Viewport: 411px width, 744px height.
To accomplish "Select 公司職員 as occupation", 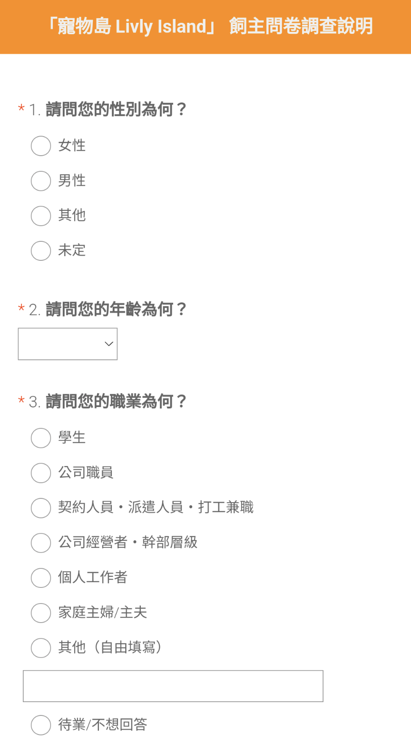I will click(x=41, y=473).
